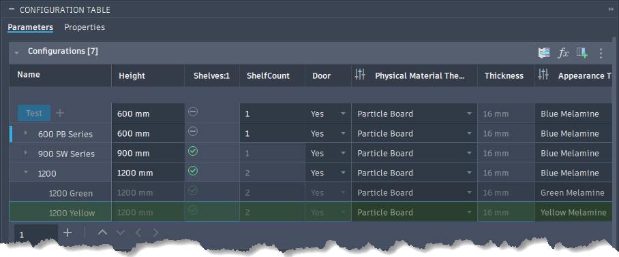Collapse the 1200 configuration row

[x=26, y=171]
